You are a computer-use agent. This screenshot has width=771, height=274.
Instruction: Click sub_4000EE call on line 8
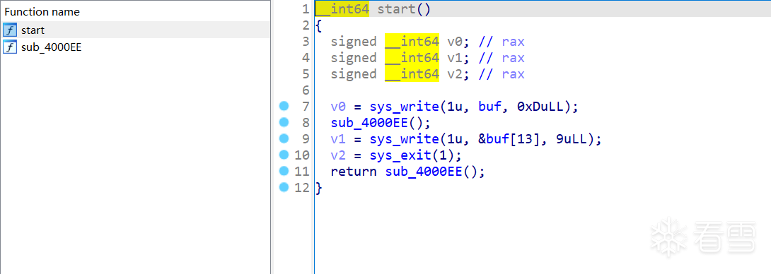click(369, 123)
